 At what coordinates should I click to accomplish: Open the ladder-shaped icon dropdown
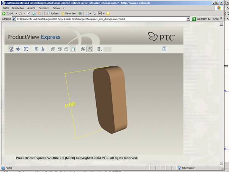[100, 49]
